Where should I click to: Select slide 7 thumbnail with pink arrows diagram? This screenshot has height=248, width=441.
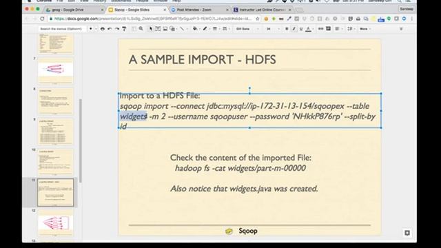click(x=55, y=70)
